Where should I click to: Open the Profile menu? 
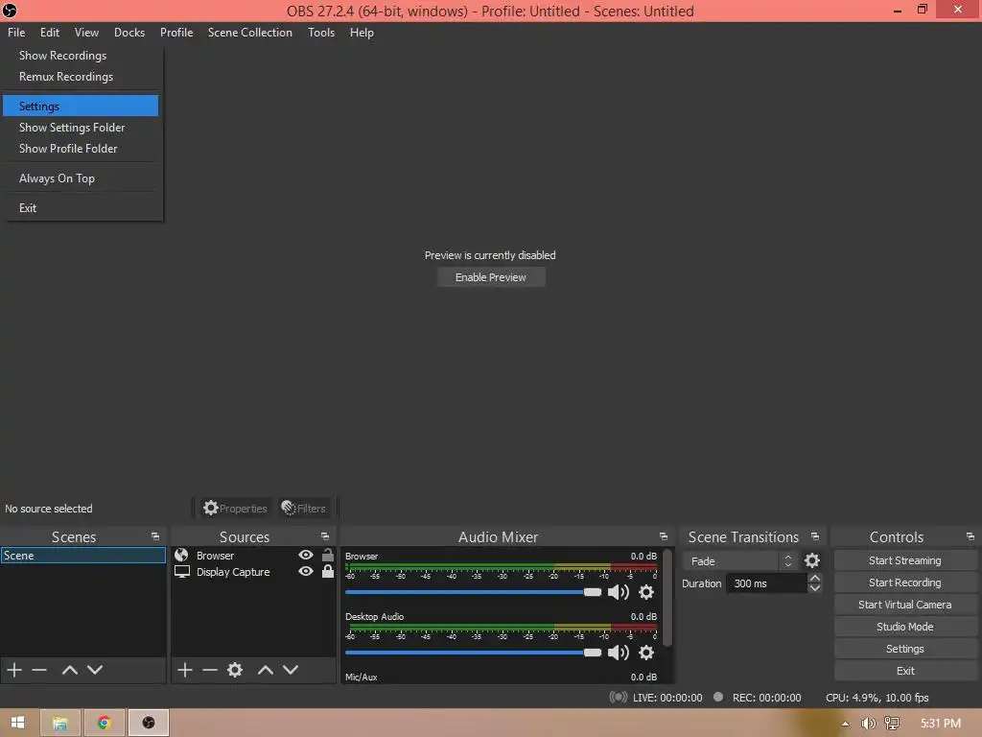pos(176,32)
